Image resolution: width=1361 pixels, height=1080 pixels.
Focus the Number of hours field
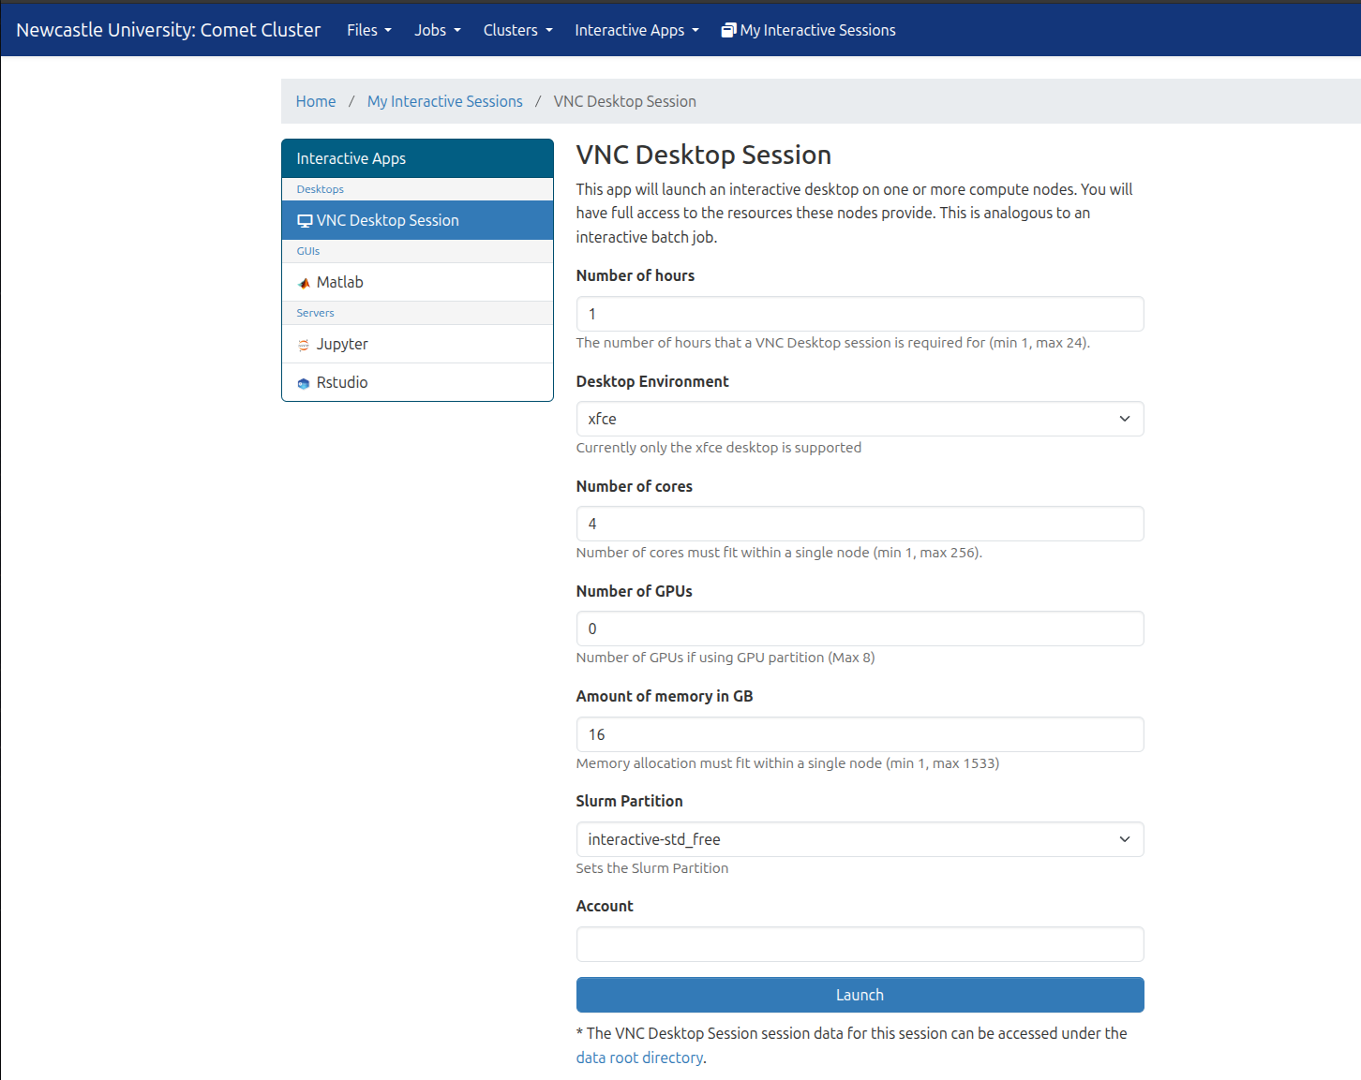tap(859, 314)
